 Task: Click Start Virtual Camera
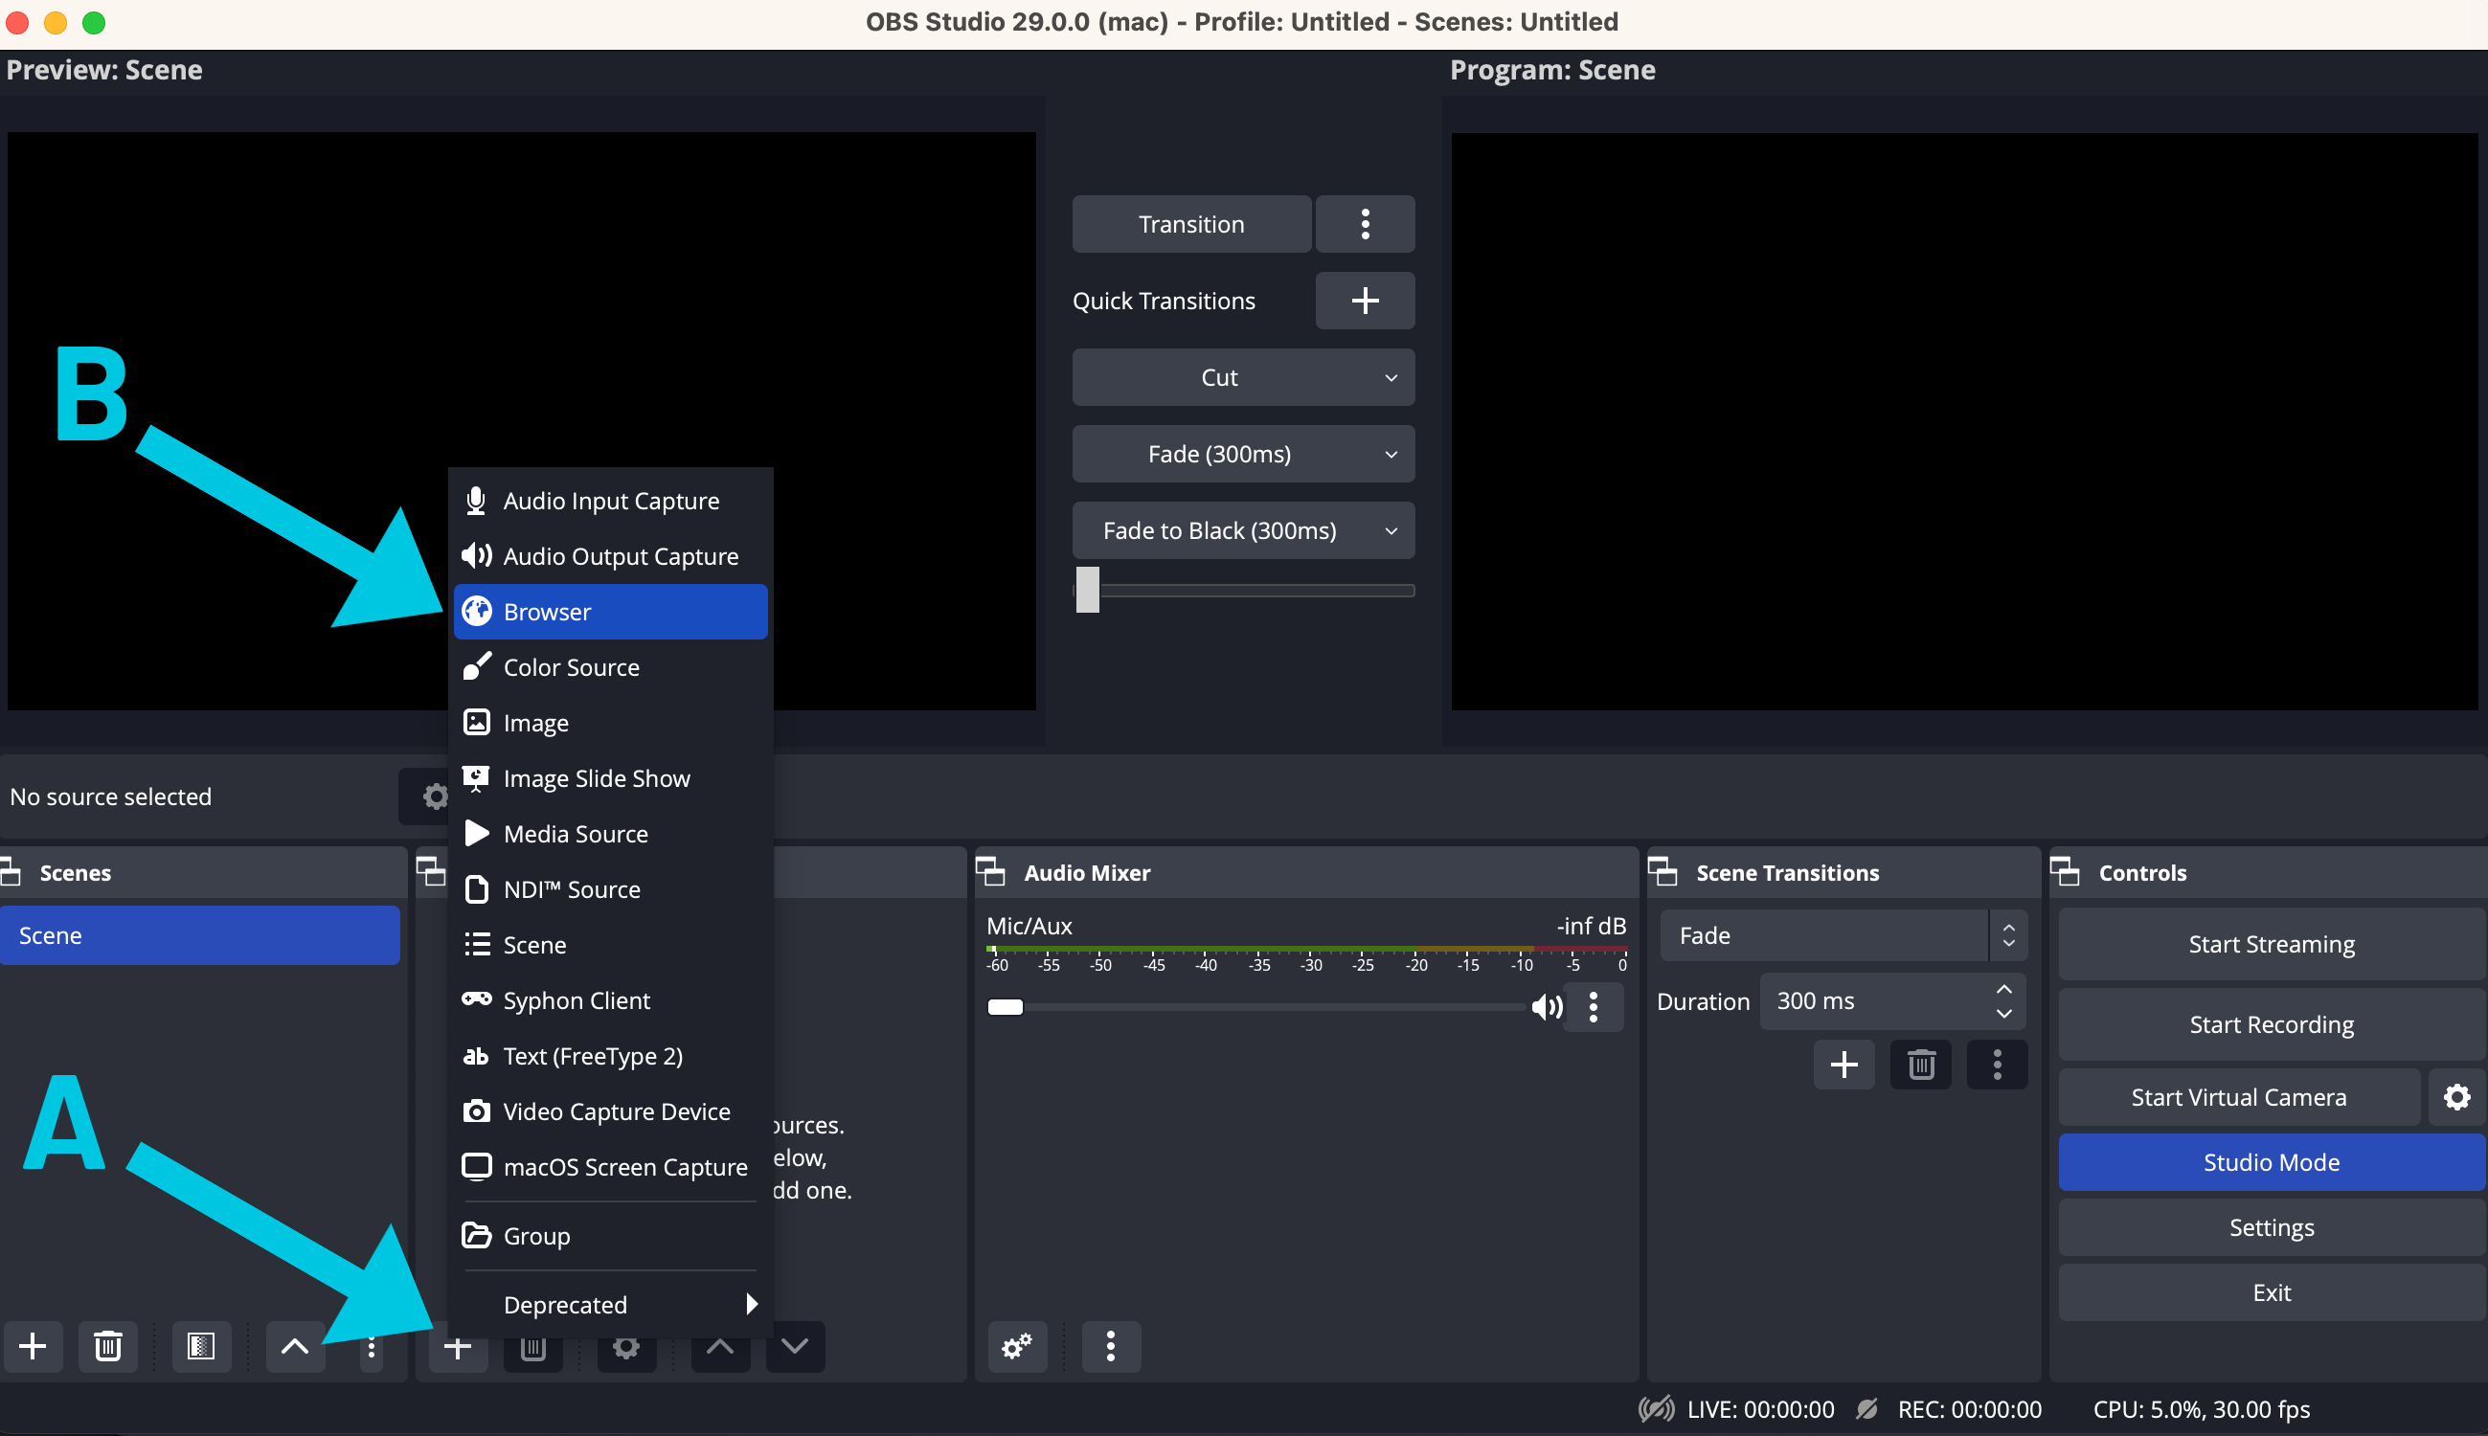(x=2238, y=1097)
